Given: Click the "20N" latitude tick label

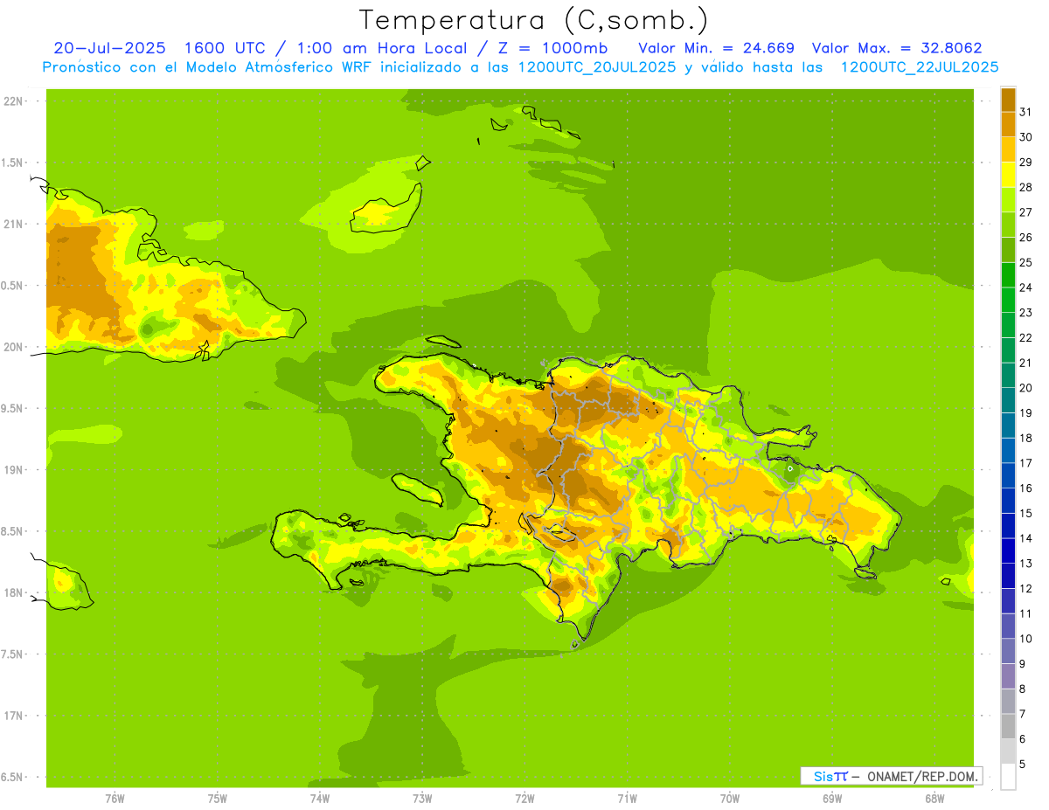Looking at the screenshot, I should (x=13, y=347).
